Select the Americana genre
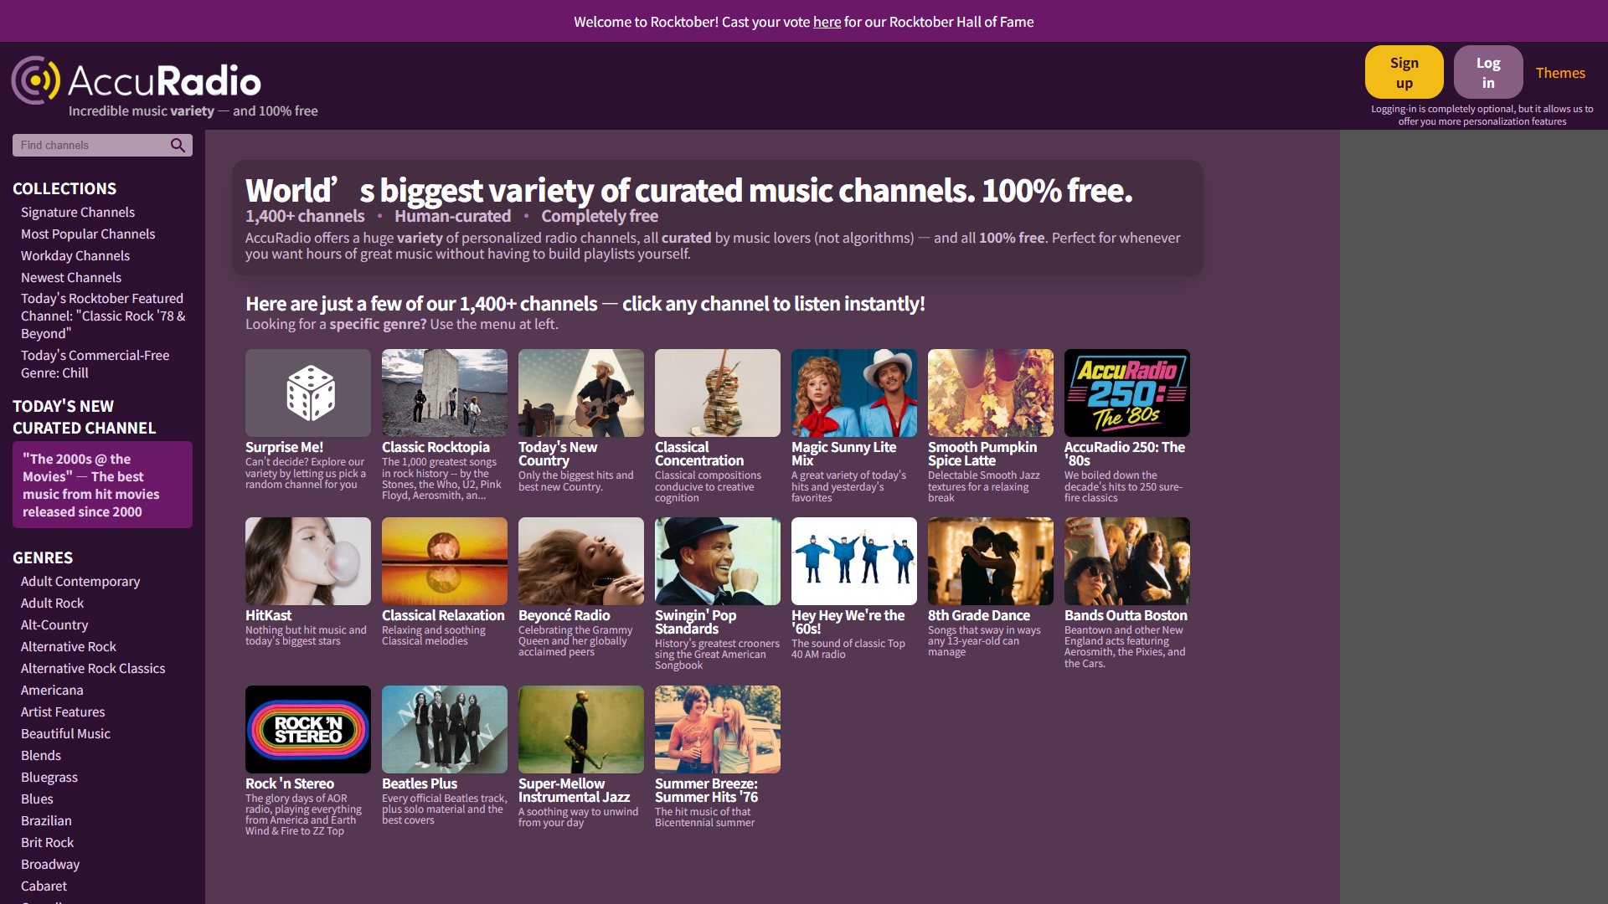The image size is (1608, 904). [x=52, y=691]
